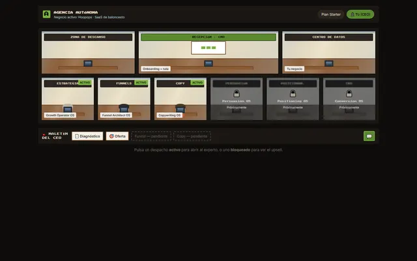417x261 pixels.
Task: Click the laptop in the Recepción room
Action: 208,63
